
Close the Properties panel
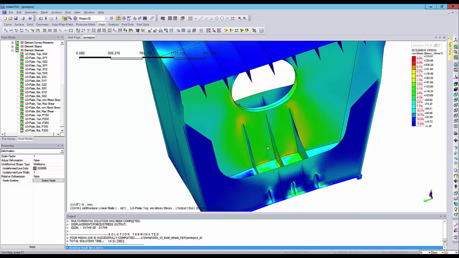[62, 145]
